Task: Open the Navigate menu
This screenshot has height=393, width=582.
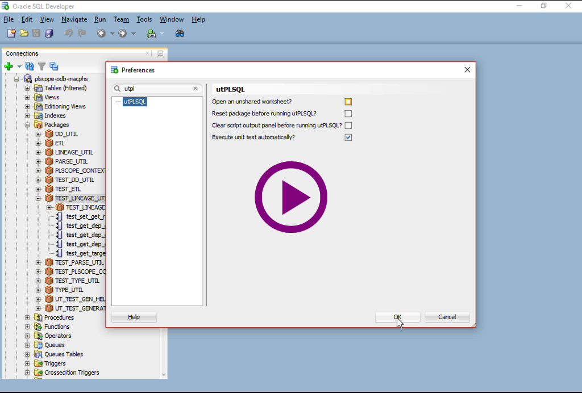Action: point(74,19)
